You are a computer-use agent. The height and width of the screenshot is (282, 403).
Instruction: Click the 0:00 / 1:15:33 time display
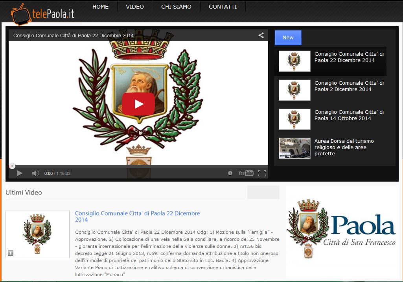coord(57,173)
